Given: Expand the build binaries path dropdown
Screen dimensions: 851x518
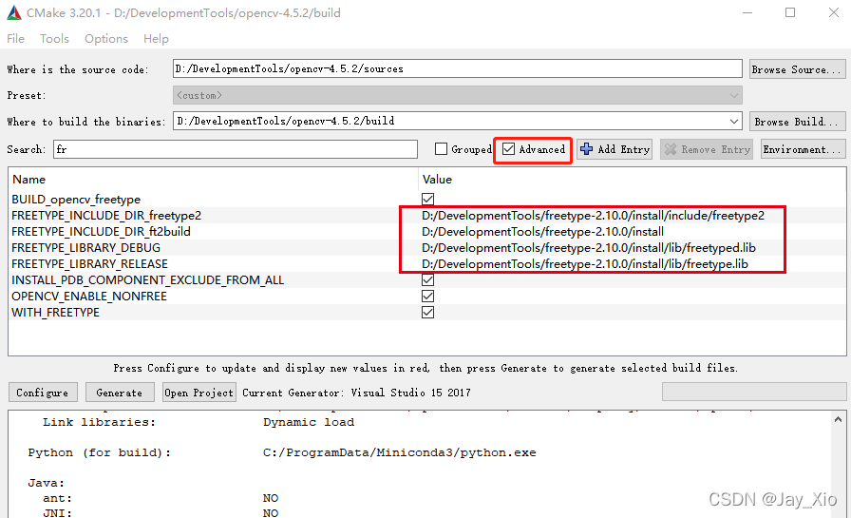Looking at the screenshot, I should pos(734,121).
